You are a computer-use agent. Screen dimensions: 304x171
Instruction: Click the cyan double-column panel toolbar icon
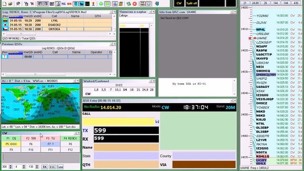(82, 4)
